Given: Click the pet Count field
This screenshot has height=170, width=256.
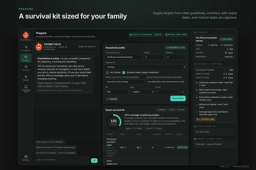Looking at the screenshot, I should pyautogui.click(x=167, y=92).
